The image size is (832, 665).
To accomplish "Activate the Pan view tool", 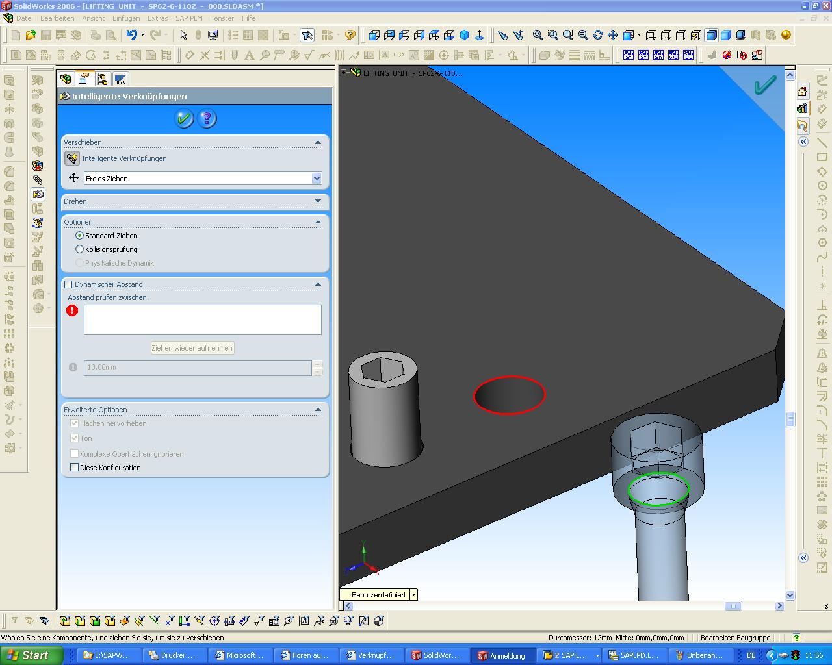I will click(612, 35).
